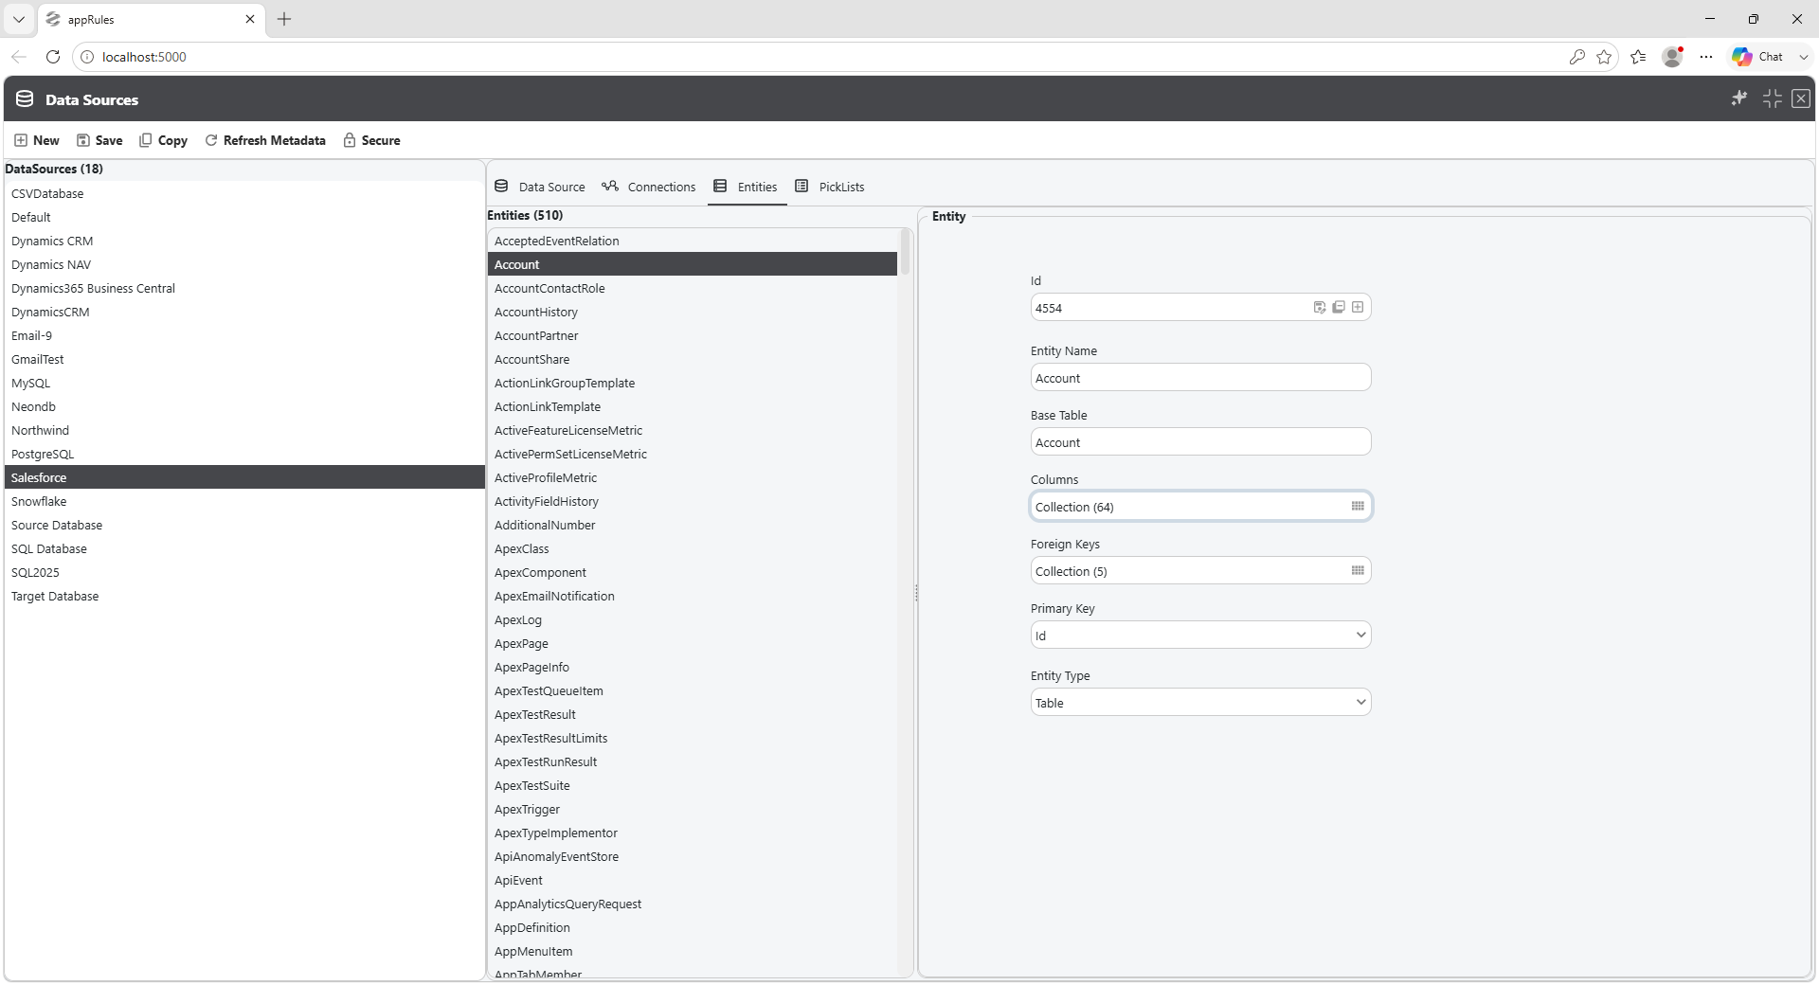This screenshot has width=1819, height=985.
Task: Select the ApiAnomalyEventStore entity
Action: click(693, 856)
